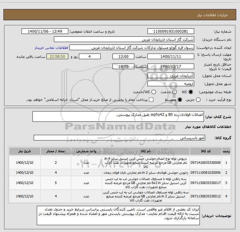Screen dimensions: 240x232
Task: Click the need date in row 4
Action: pyautogui.click(x=25, y=196)
